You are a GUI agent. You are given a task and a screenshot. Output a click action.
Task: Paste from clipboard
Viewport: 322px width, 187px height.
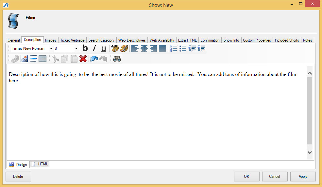[74, 59]
